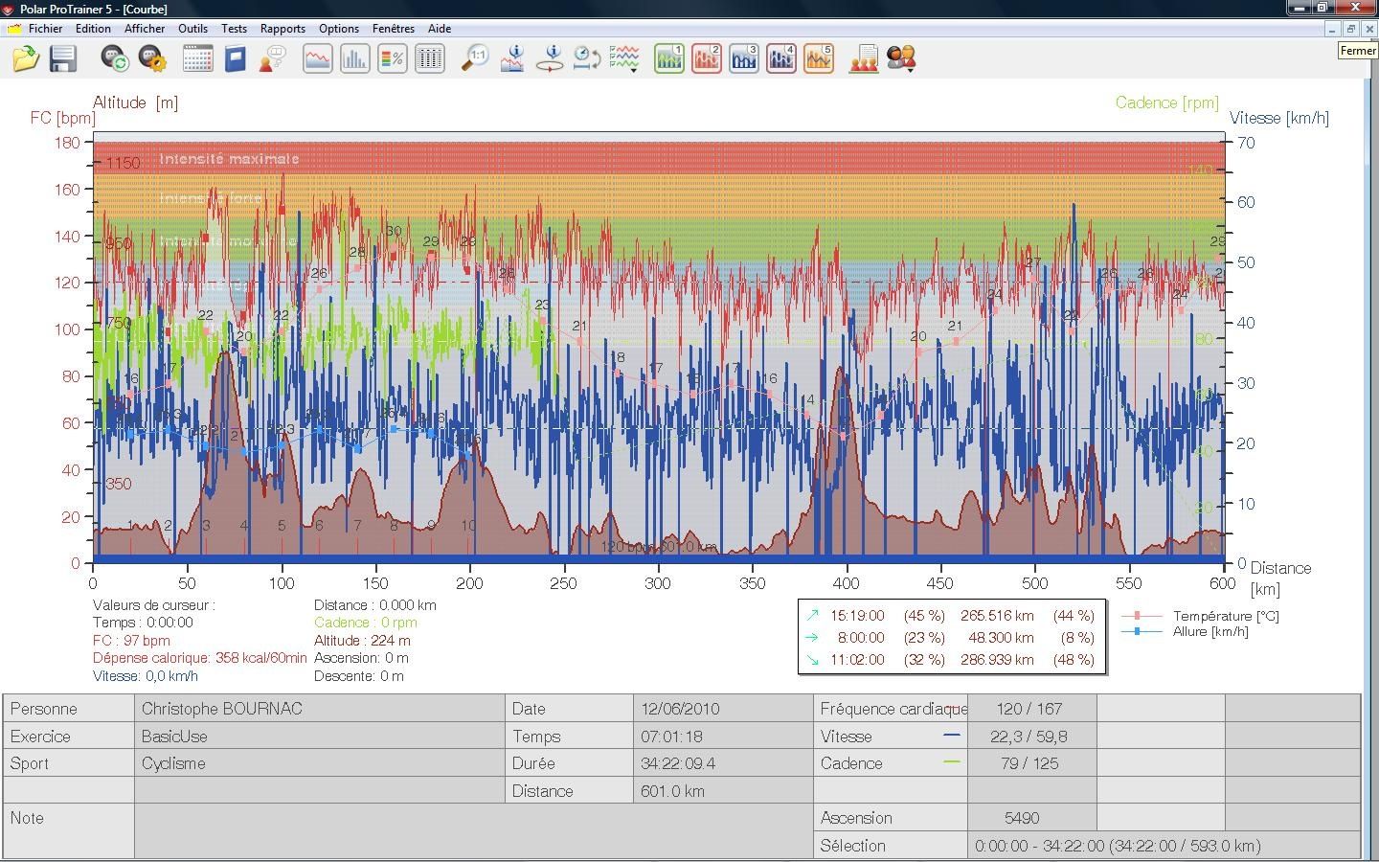The image size is (1379, 862).
Task: Click the data table list icon
Action: [430, 58]
